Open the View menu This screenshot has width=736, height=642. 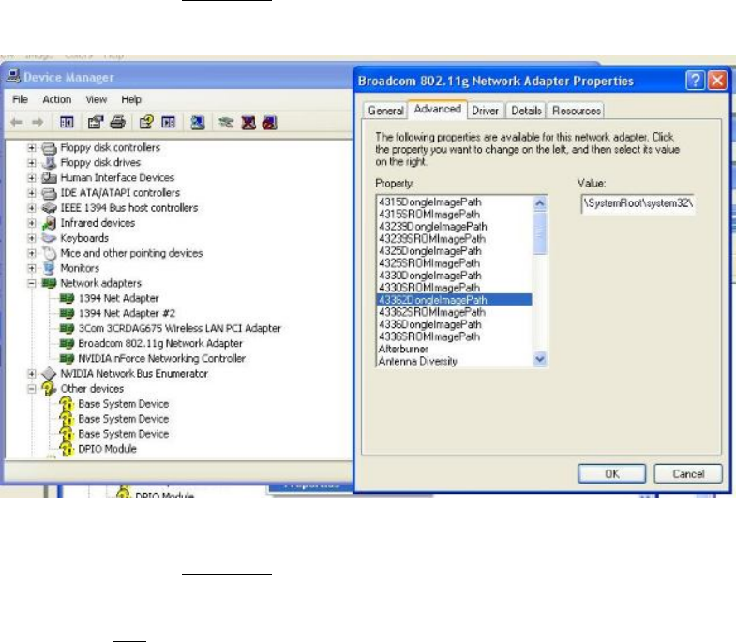[97, 99]
